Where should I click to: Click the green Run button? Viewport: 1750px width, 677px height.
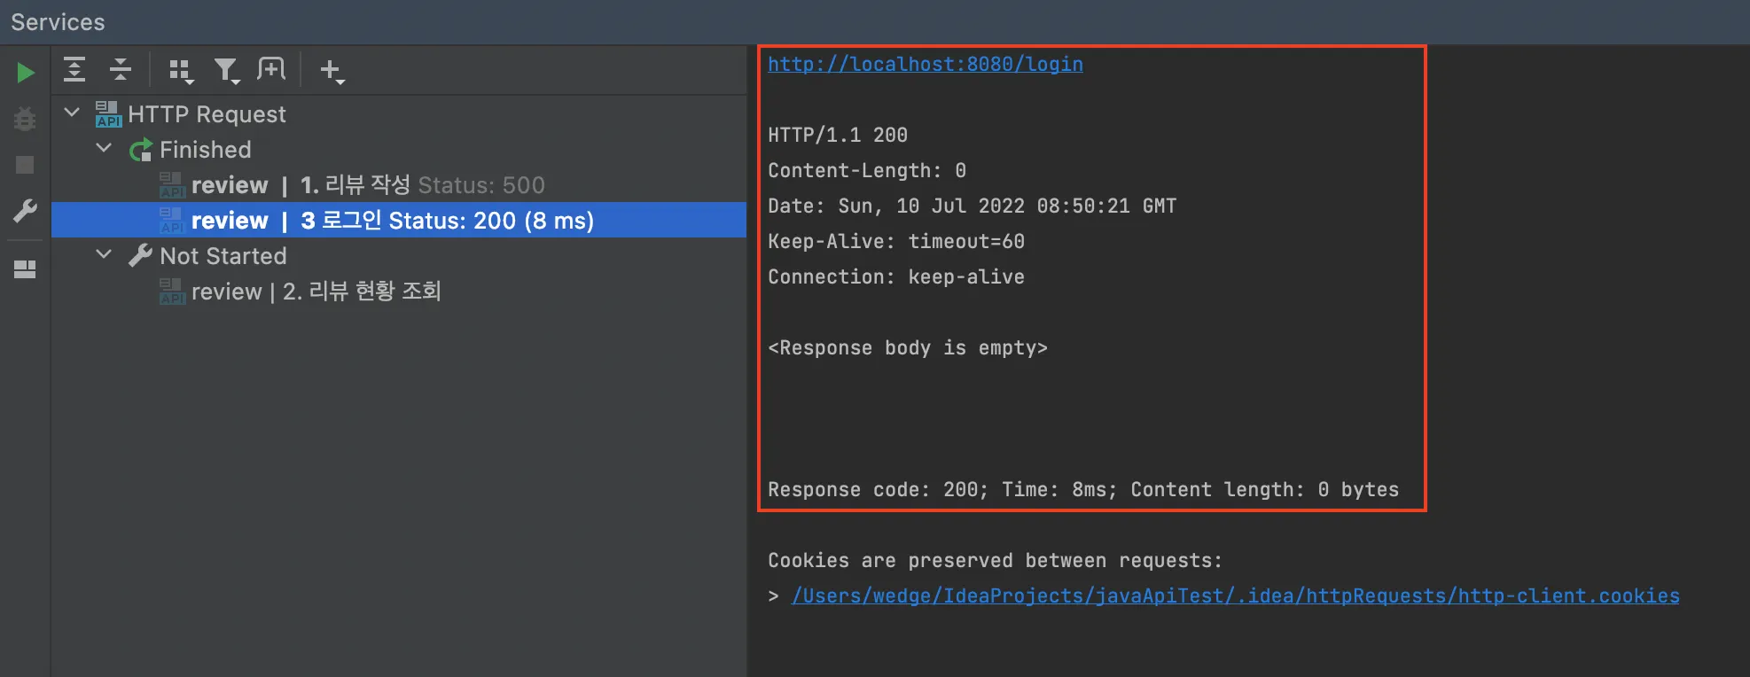[26, 72]
